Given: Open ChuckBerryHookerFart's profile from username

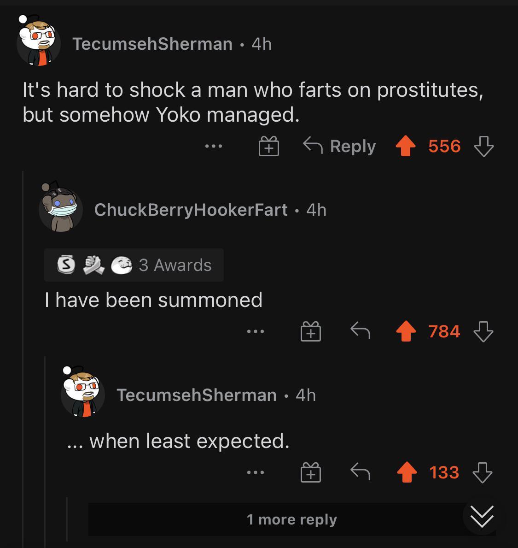Looking at the screenshot, I should tap(191, 210).
